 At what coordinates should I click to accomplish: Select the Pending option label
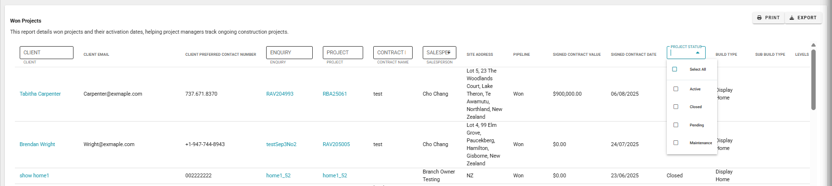click(x=697, y=125)
